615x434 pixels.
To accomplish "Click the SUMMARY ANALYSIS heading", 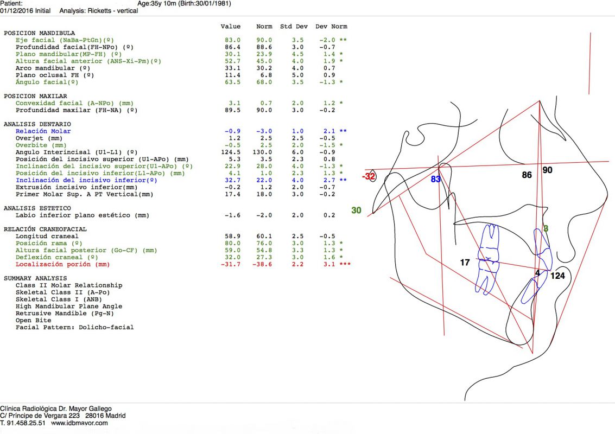I will point(36,278).
